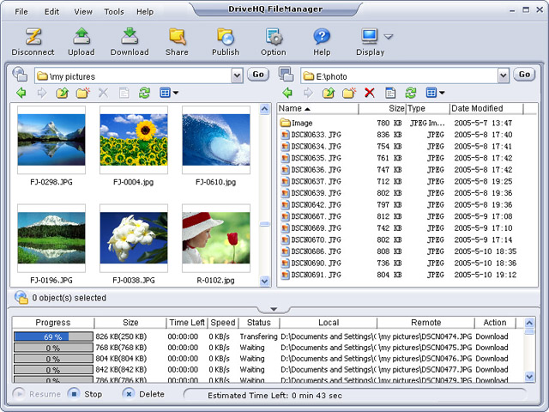Viewport: 549px width, 412px height.
Task: Expand the Display dropdown arrow
Action: point(389,36)
